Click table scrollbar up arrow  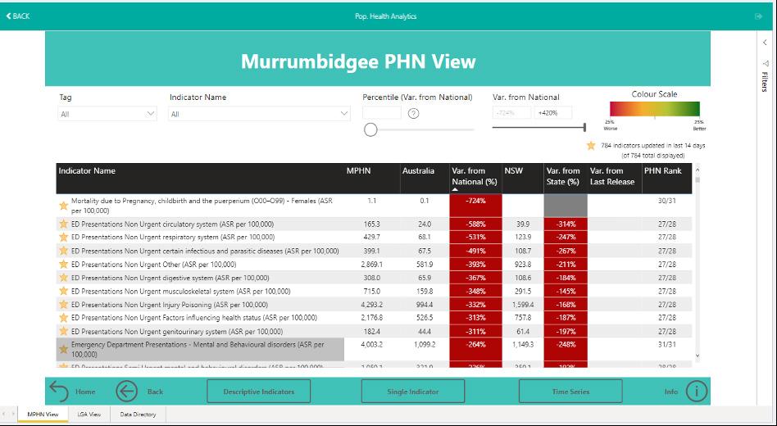[697, 170]
